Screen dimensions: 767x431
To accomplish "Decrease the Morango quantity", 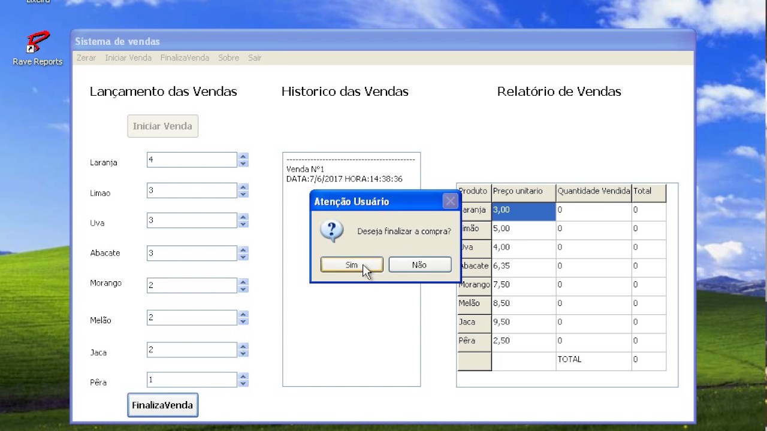I will pyautogui.click(x=243, y=289).
